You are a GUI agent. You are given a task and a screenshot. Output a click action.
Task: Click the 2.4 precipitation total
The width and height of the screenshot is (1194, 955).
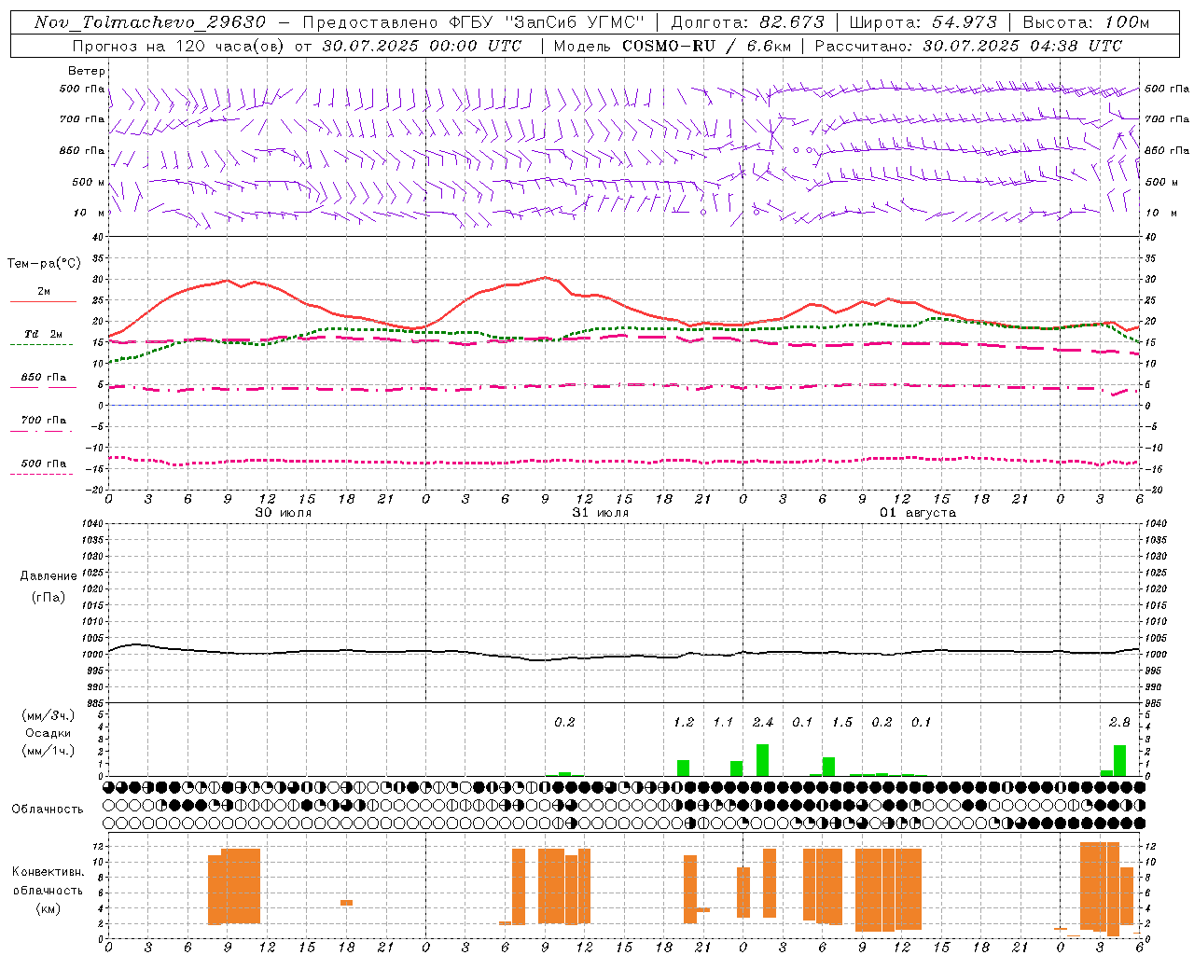[763, 722]
